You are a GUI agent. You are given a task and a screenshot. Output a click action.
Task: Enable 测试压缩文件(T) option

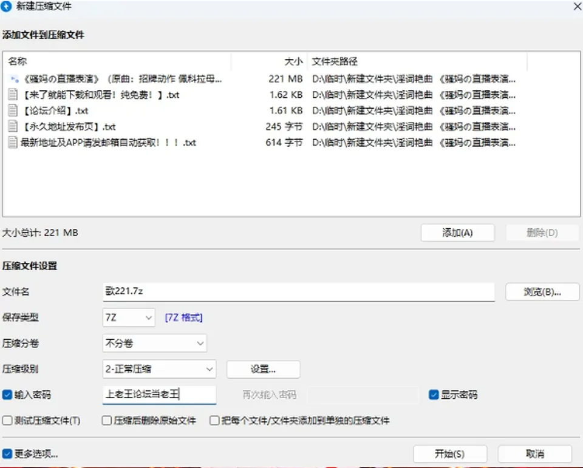tap(7, 421)
